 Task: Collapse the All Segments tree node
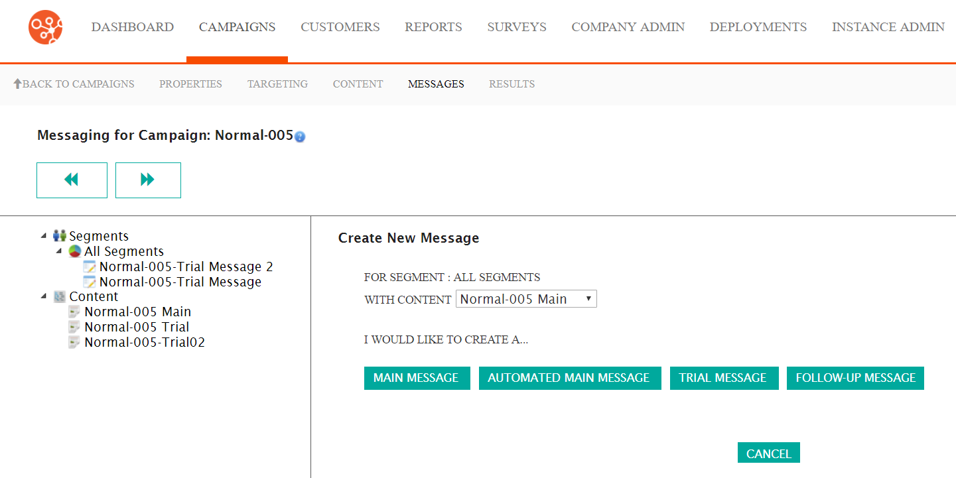point(59,251)
